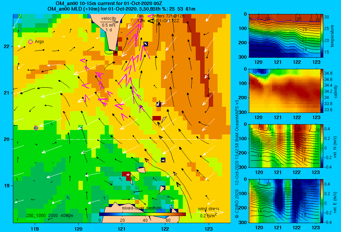
Task: Click the 'Argo' legend label
Action: click(39, 42)
